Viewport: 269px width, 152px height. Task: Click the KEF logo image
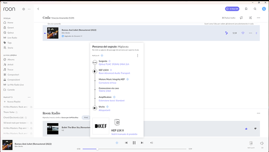pyautogui.click(x=101, y=126)
